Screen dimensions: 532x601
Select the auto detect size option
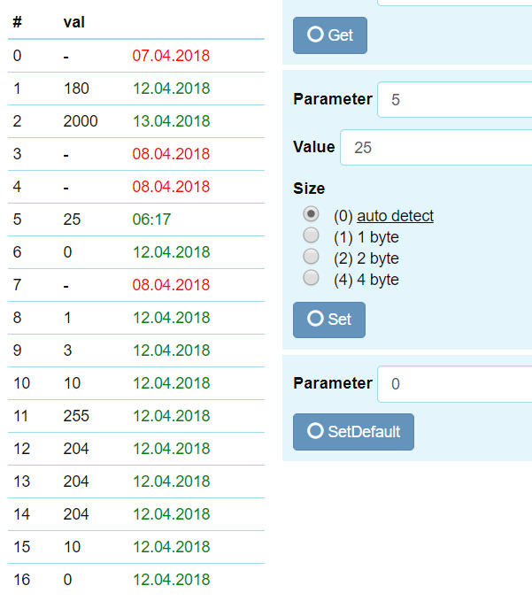[x=311, y=214]
